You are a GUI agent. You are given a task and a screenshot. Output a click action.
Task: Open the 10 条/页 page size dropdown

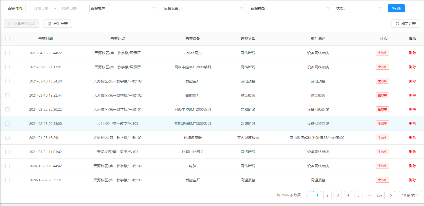410,195
